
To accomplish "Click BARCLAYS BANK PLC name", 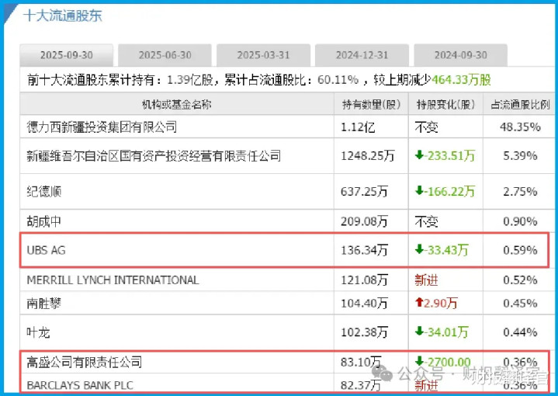I will 80,385.
